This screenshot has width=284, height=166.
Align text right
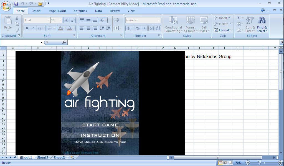tap(95, 28)
